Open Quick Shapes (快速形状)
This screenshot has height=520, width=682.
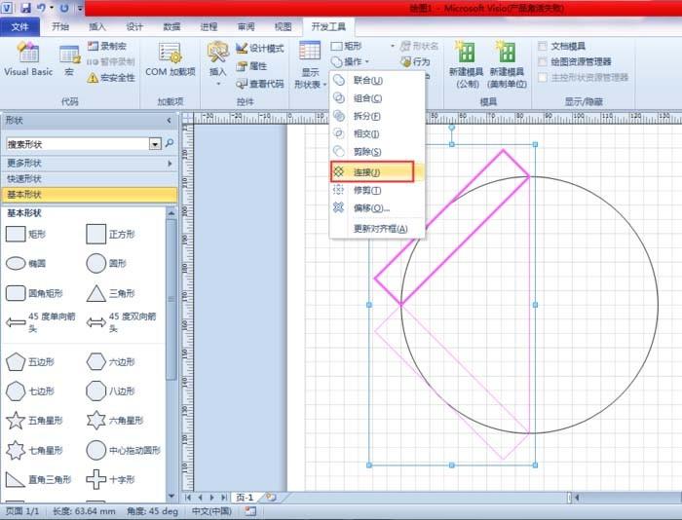[90, 179]
